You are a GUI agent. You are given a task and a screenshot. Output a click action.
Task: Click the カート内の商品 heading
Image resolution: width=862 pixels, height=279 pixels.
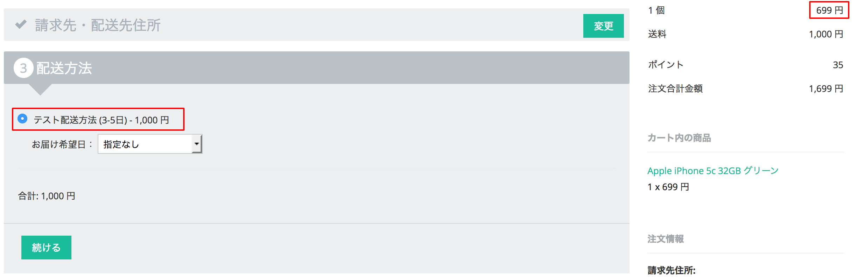[x=679, y=138]
